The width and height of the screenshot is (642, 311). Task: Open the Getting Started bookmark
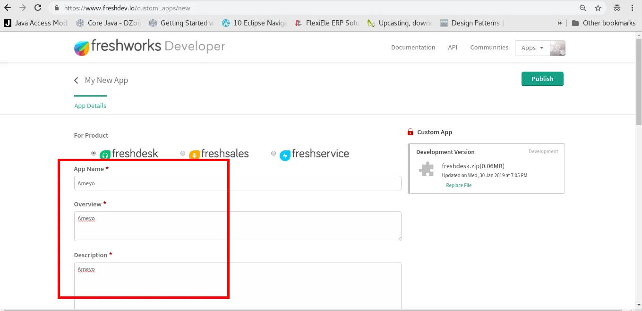[x=181, y=23]
